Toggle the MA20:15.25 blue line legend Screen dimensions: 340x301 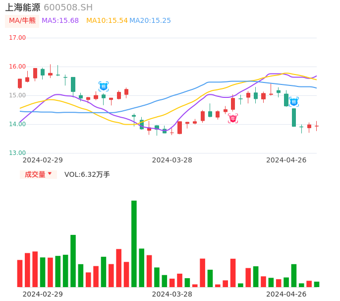click(150, 20)
